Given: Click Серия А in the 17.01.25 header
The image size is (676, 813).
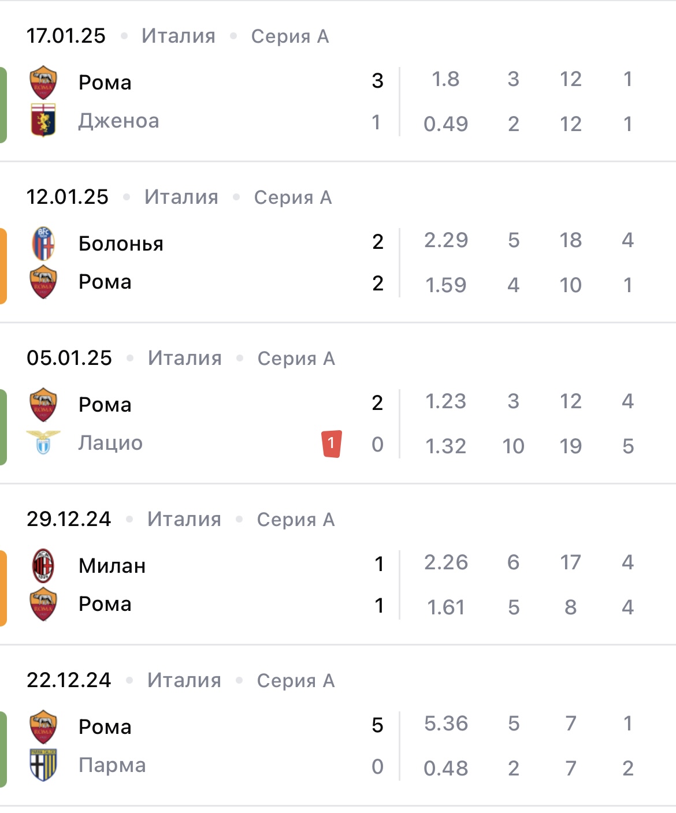Looking at the screenshot, I should 290,36.
